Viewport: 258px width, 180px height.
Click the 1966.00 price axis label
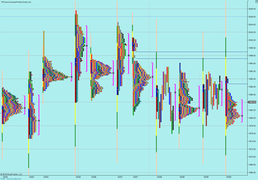[x=252, y=172]
